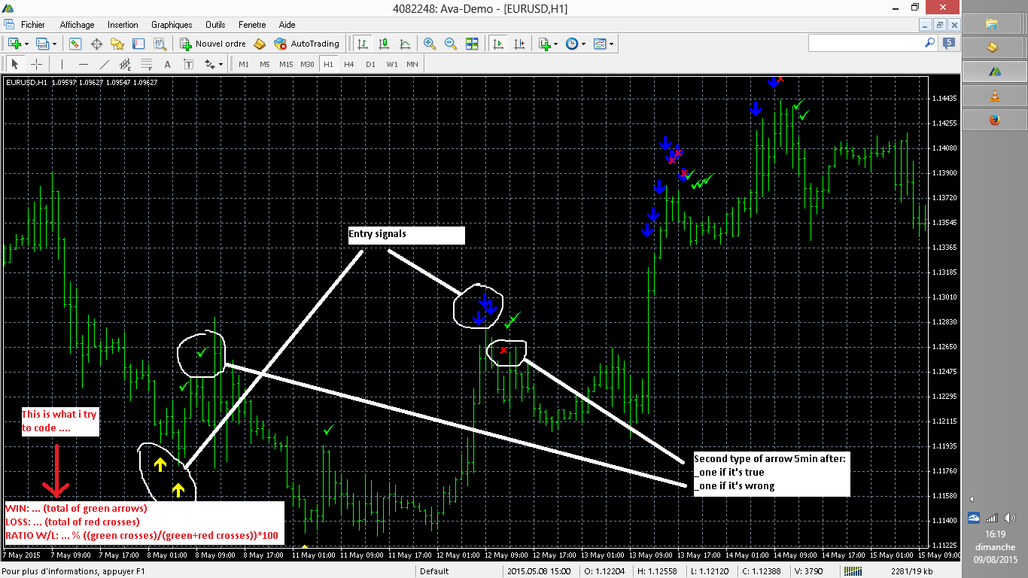
Task: Select the W1 timeframe
Action: tap(392, 64)
